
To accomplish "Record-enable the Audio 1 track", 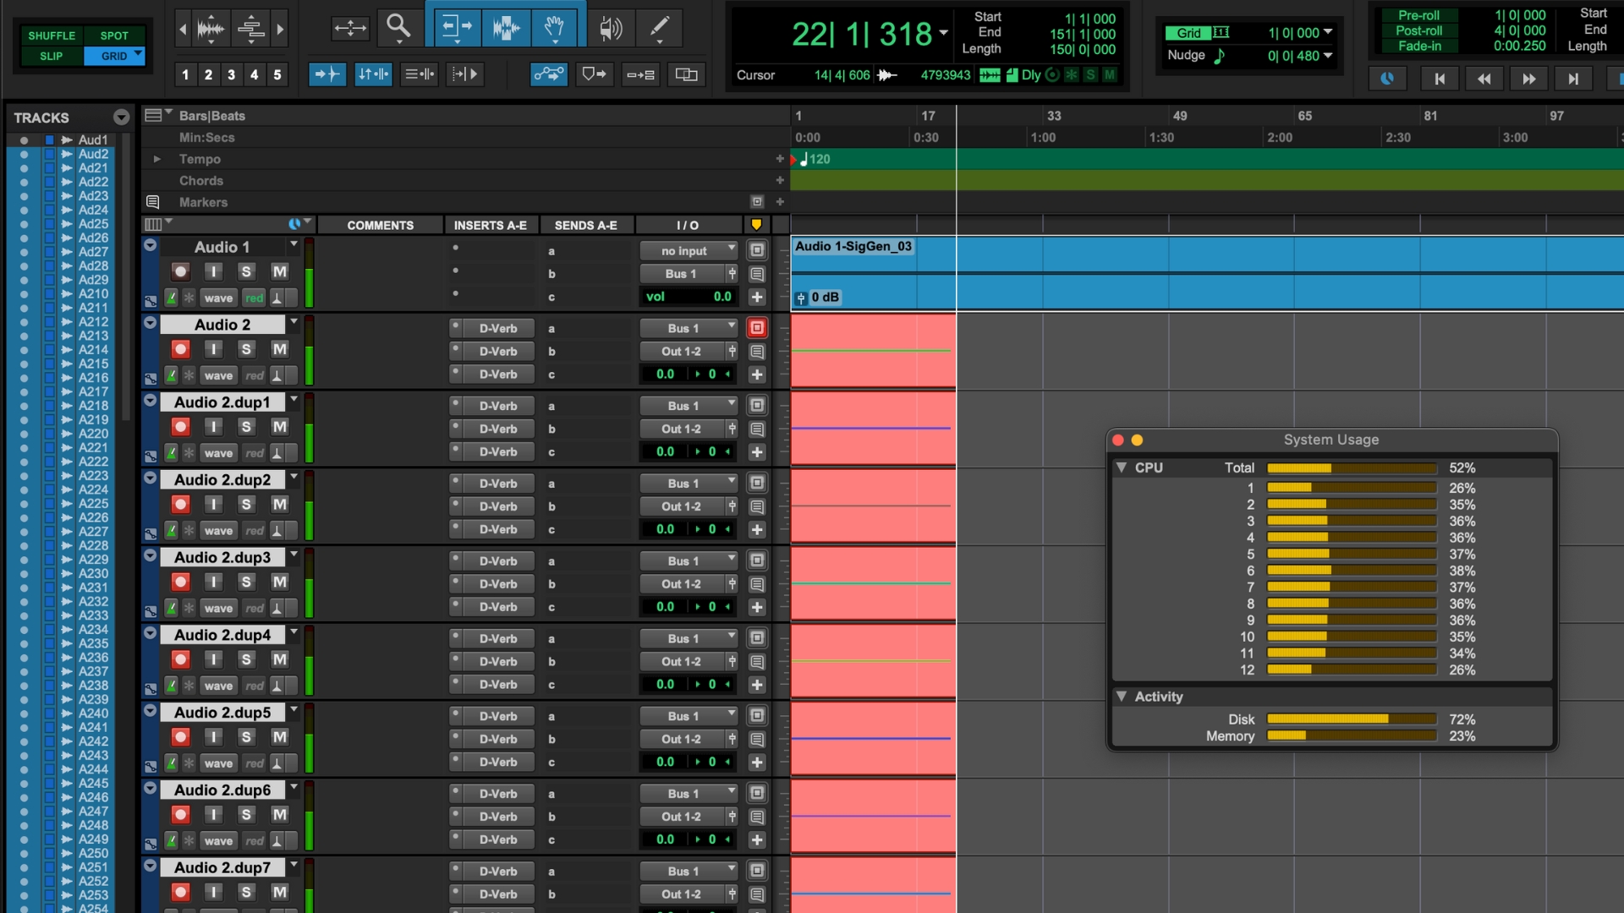I will click(180, 271).
